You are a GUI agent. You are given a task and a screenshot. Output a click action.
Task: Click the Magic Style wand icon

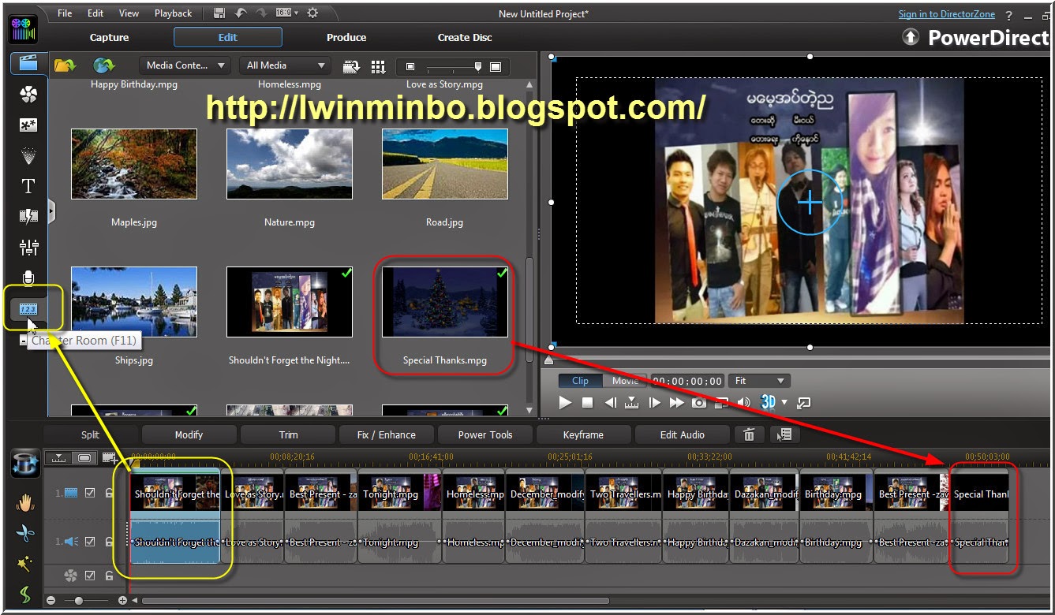(x=25, y=565)
